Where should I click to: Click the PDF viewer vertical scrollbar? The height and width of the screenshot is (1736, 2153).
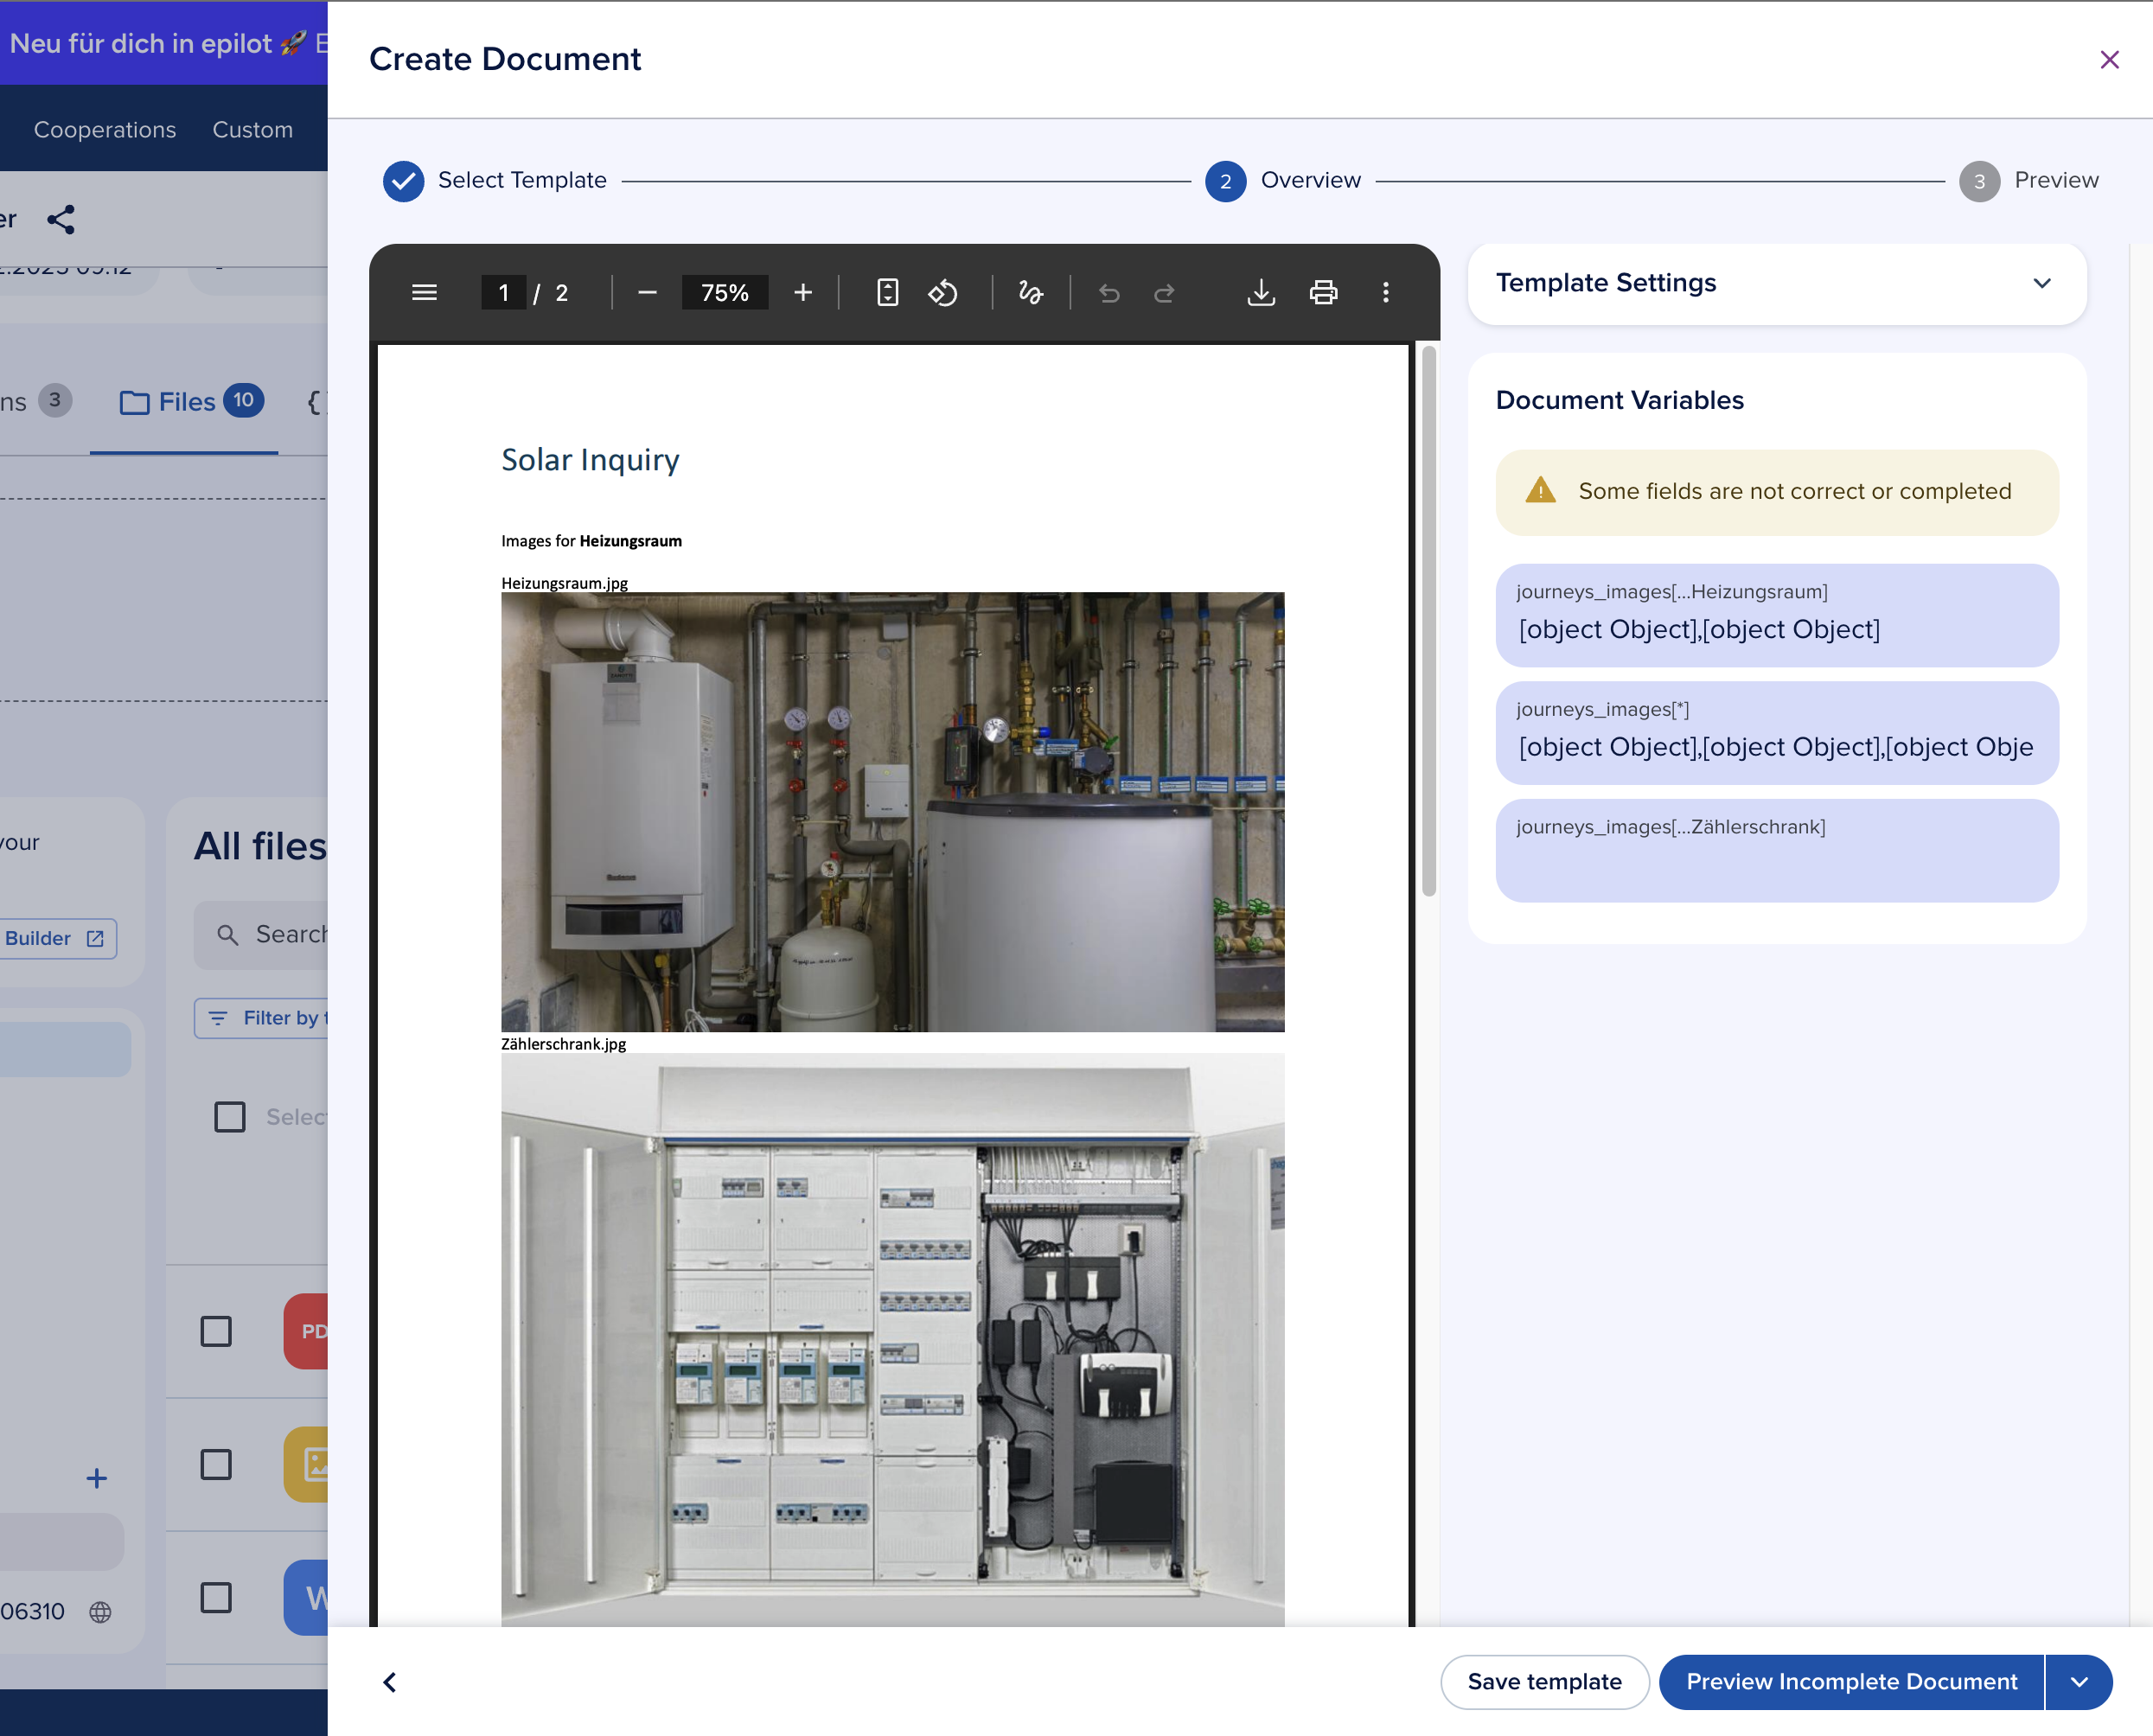pos(1428,620)
